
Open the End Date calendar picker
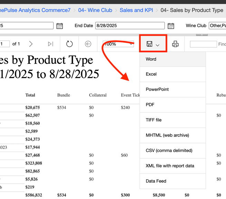[170, 26]
